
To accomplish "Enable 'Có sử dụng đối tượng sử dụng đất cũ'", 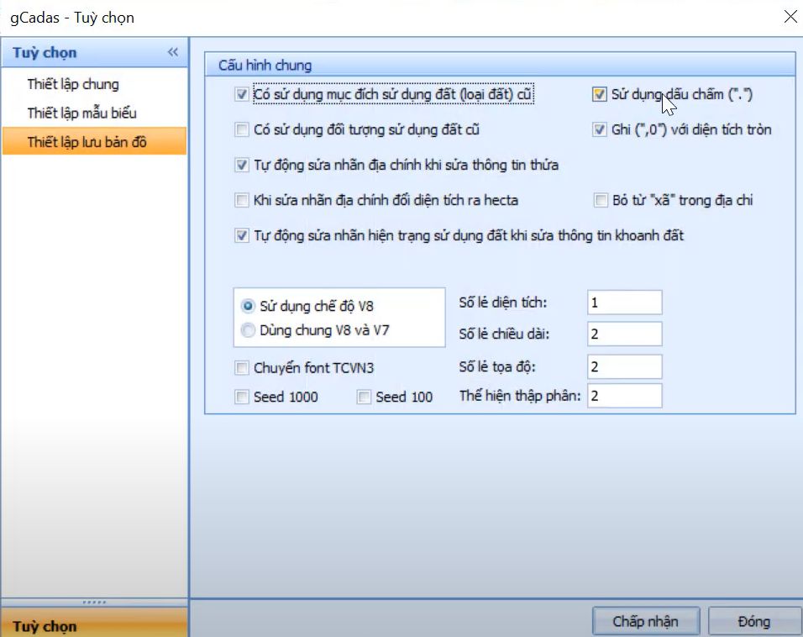I will pyautogui.click(x=242, y=130).
